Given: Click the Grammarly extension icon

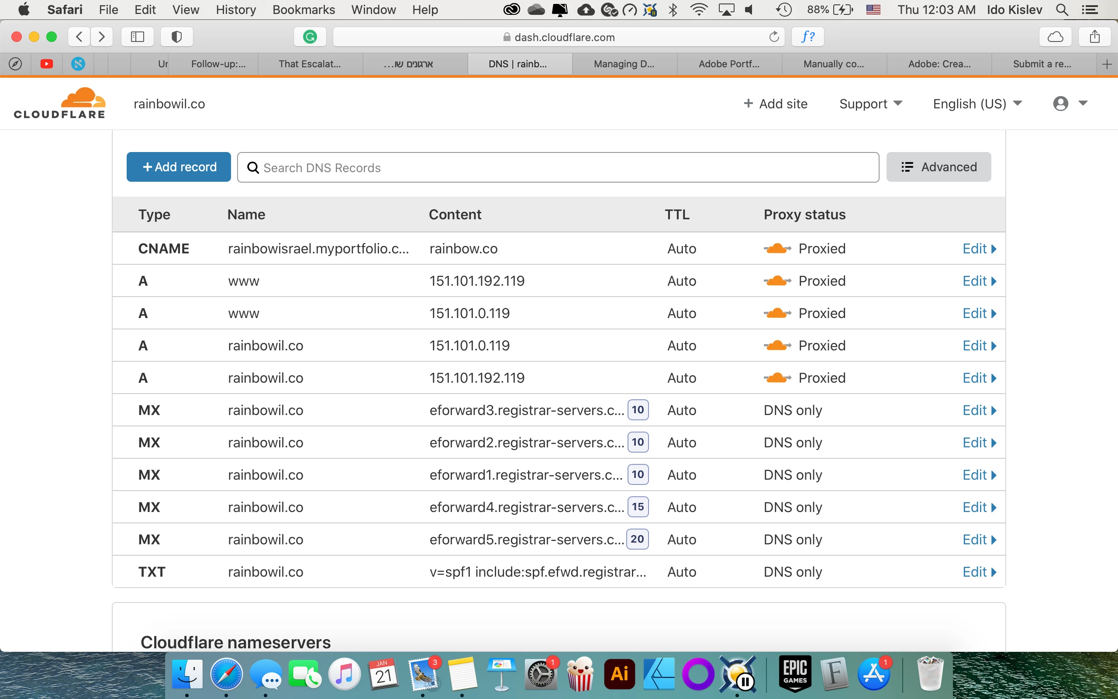Looking at the screenshot, I should pos(310,37).
